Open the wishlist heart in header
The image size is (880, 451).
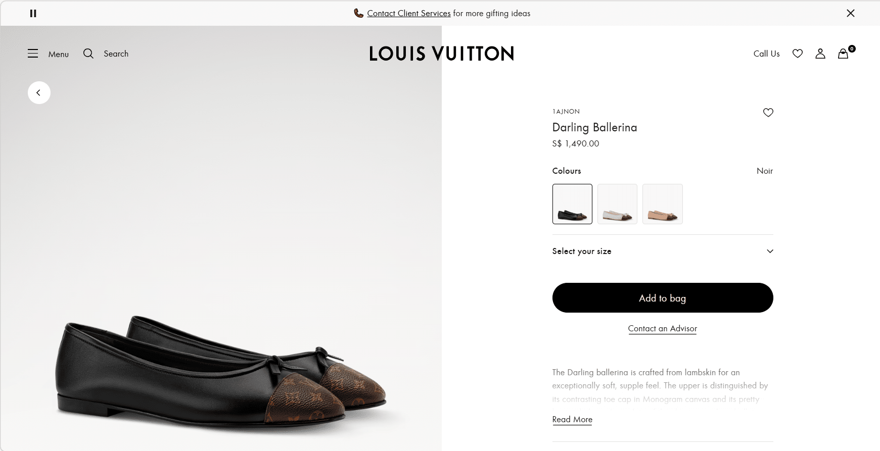tap(798, 54)
